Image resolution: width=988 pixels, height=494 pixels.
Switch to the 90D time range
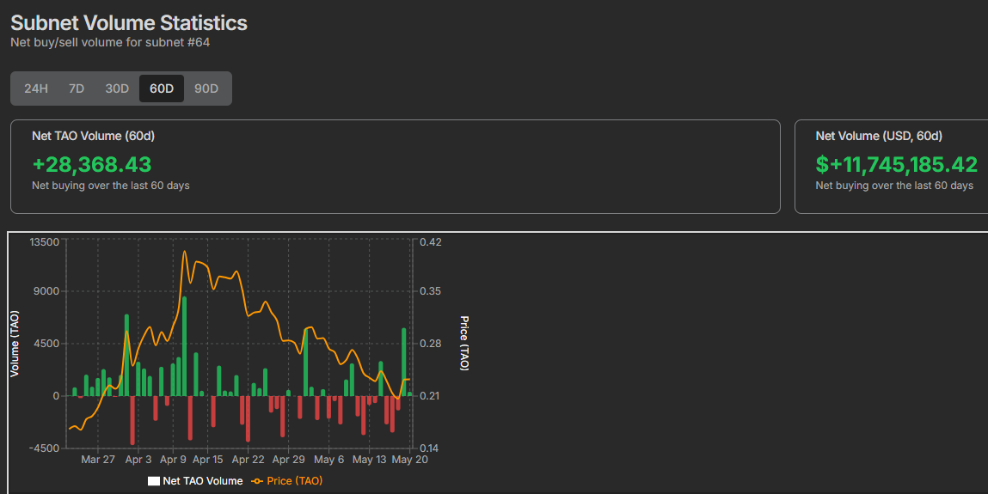[x=206, y=88]
